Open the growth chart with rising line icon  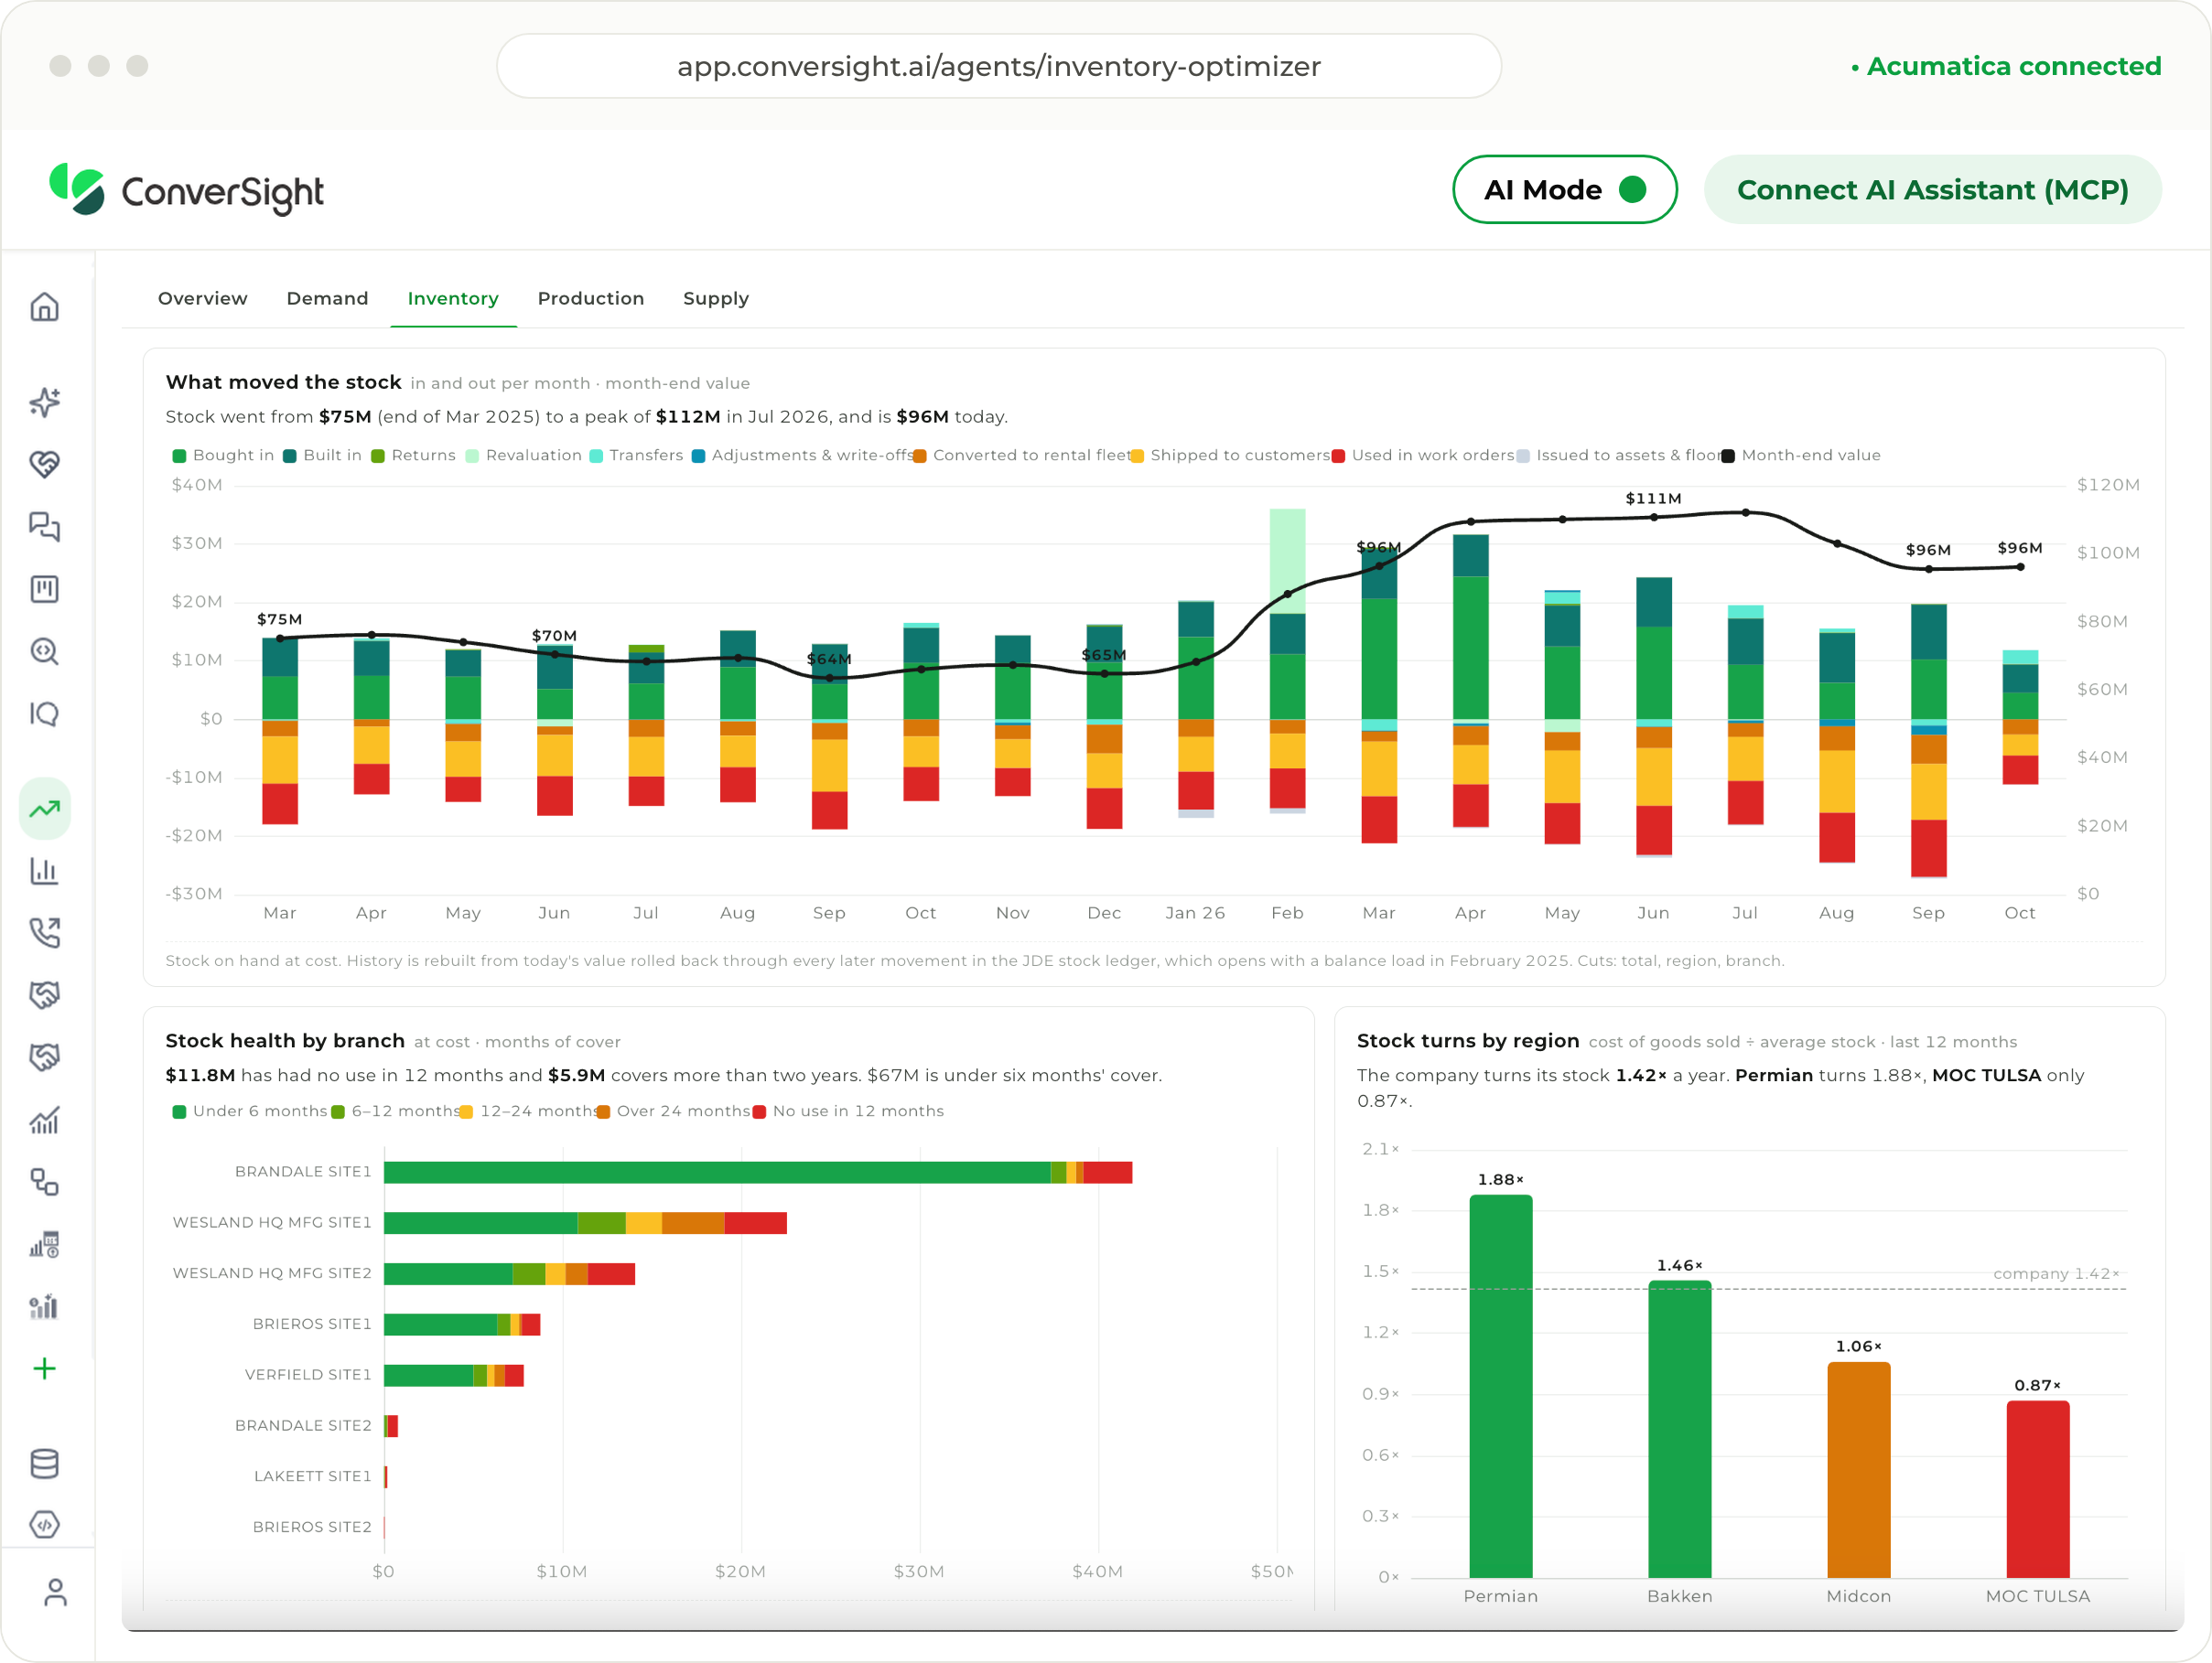(44, 1121)
